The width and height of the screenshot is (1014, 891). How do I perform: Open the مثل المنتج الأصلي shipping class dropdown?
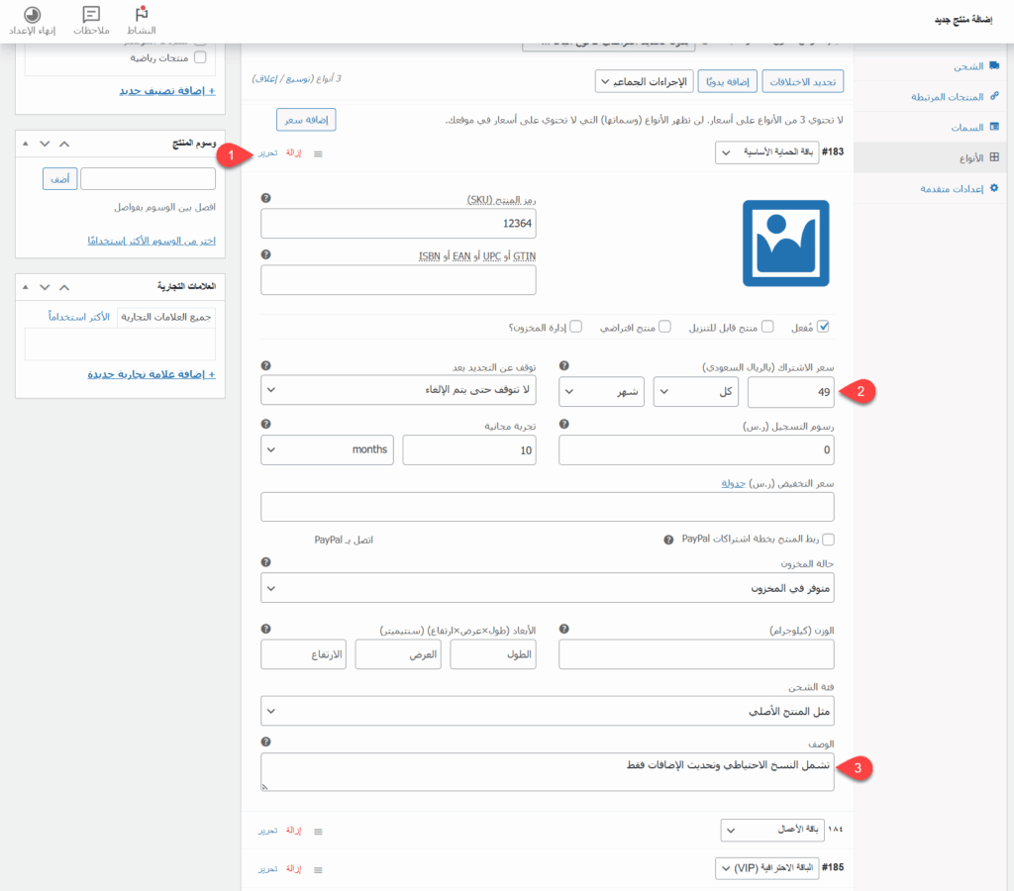[x=547, y=711]
